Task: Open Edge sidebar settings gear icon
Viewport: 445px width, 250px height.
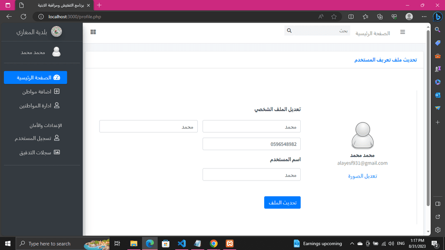Action: point(438,230)
